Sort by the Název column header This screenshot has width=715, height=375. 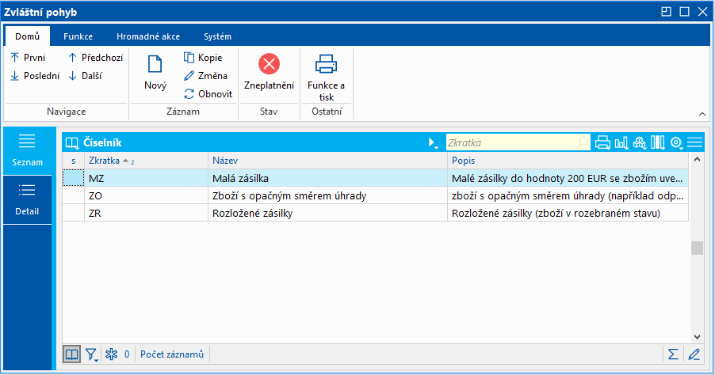[328, 161]
